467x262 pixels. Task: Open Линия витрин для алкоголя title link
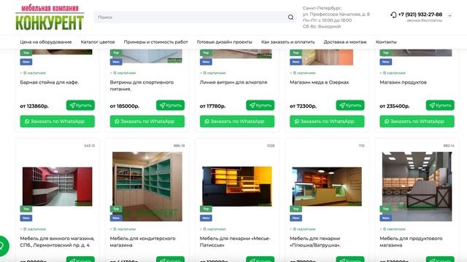point(233,82)
